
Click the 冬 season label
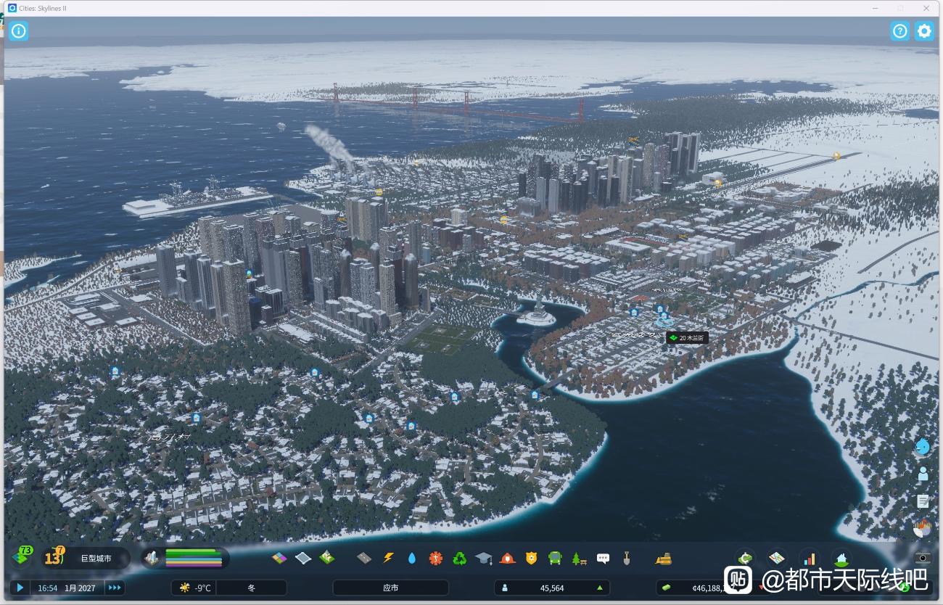tap(252, 588)
